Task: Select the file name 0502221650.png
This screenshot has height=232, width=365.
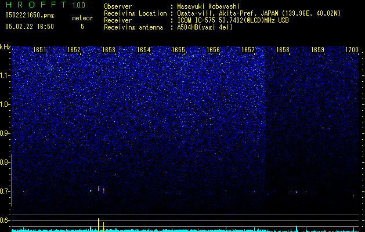Action: [30, 16]
